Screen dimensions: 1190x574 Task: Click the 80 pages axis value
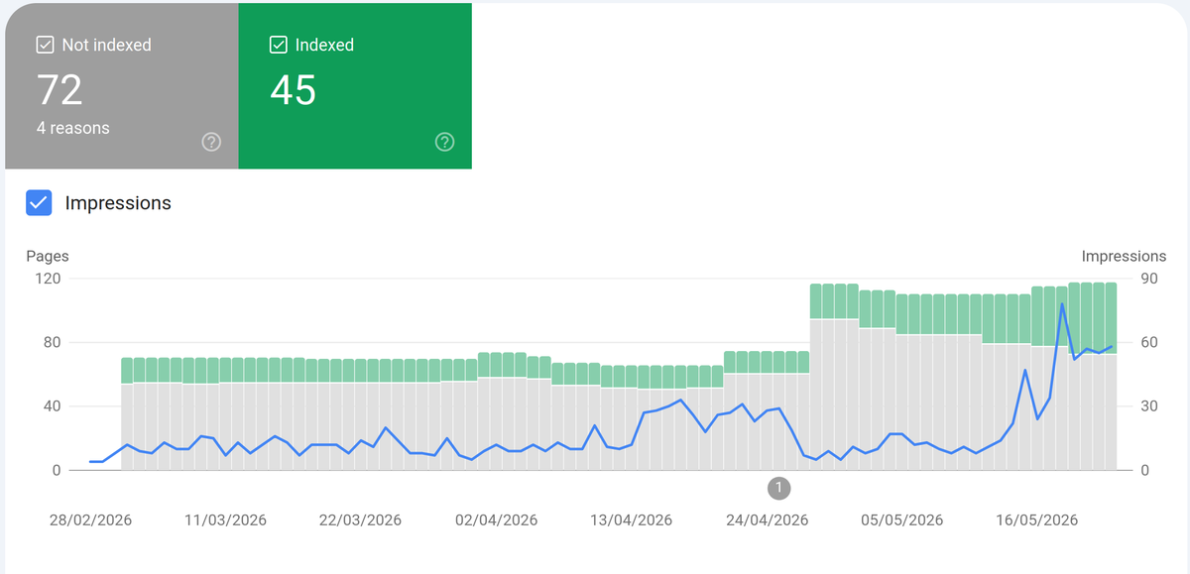53,343
